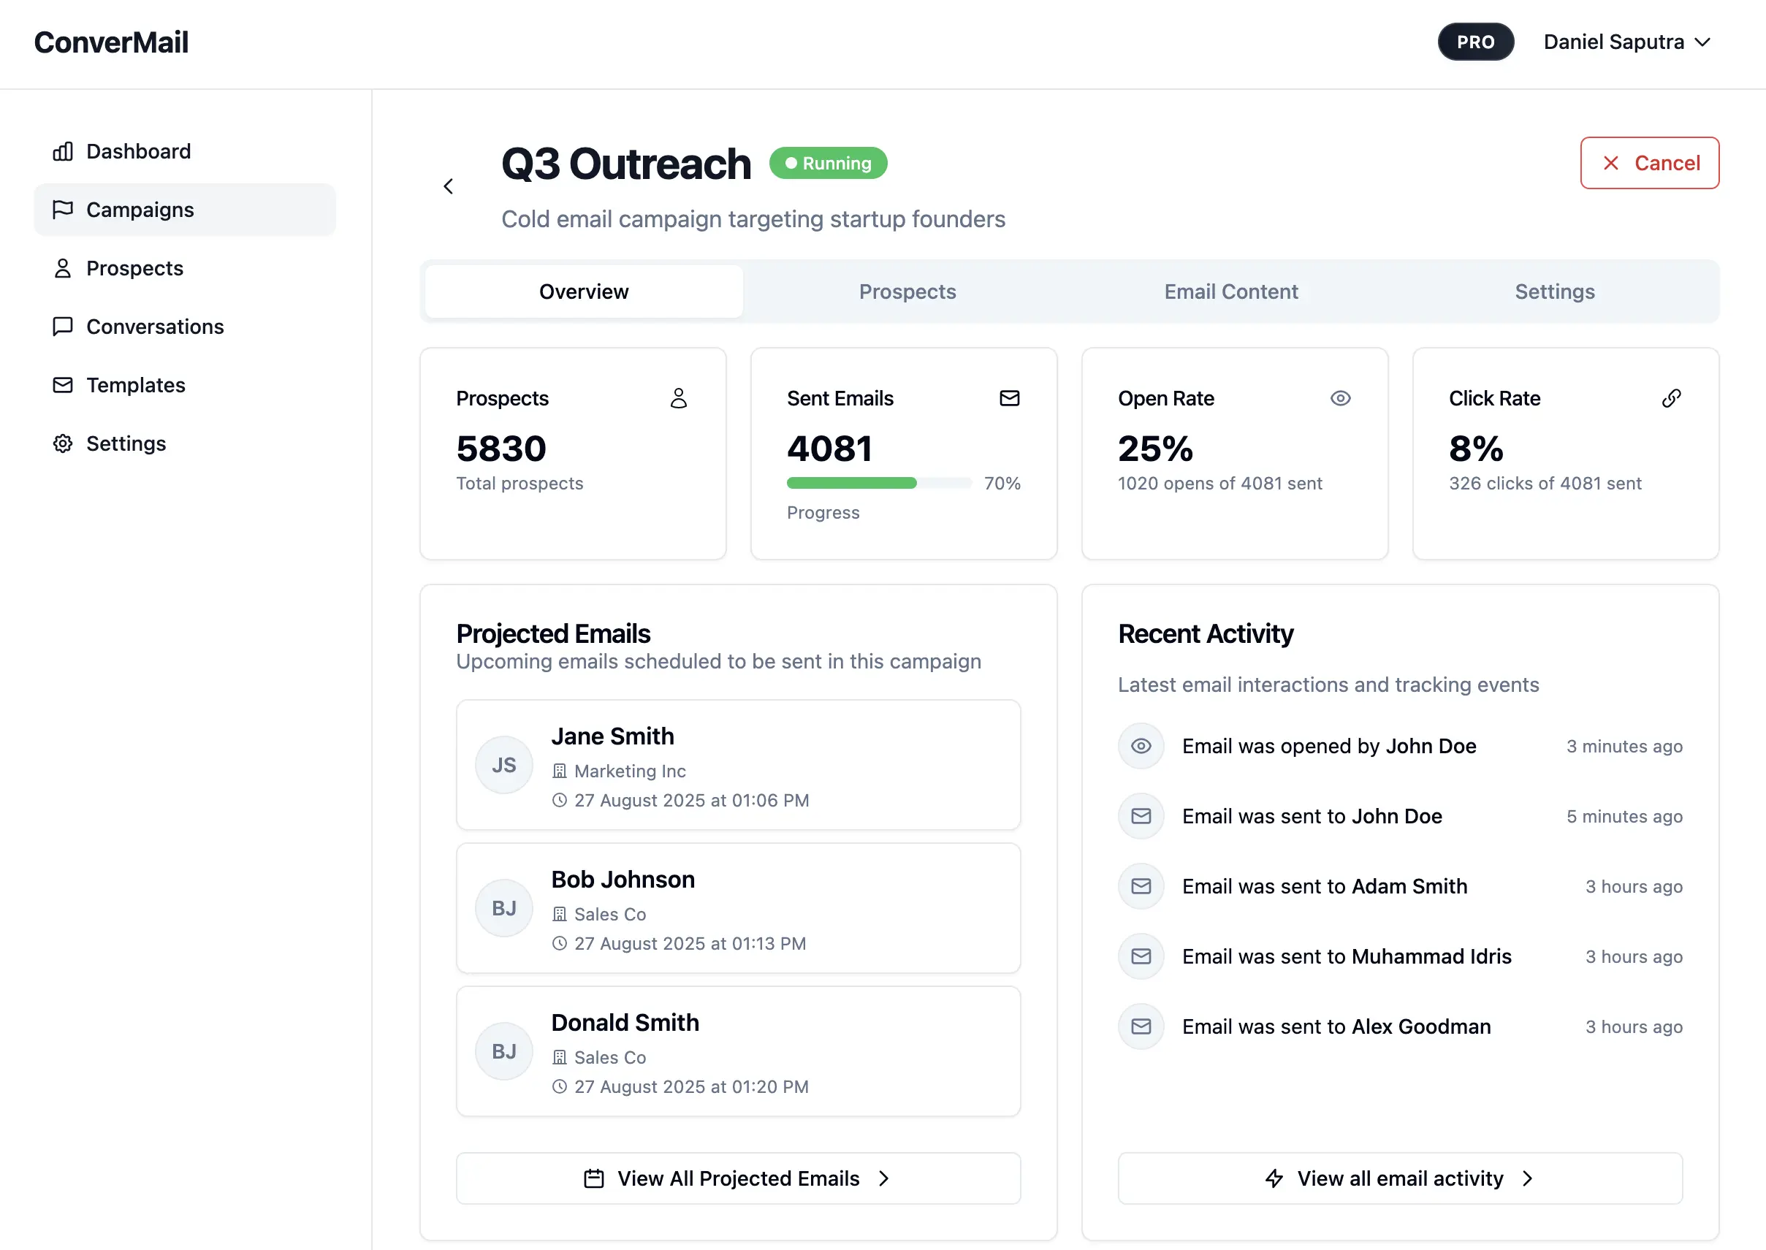The image size is (1766, 1250).
Task: Switch to the Email Content tab
Action: click(1230, 291)
